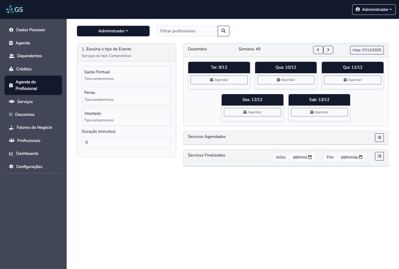
Task: Click the previous week chevron arrow
Action: pos(318,50)
